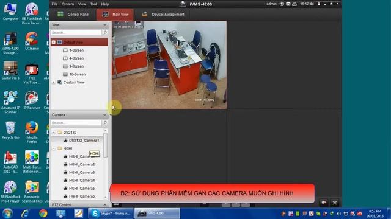Click the X stop-all icon at bottom right

pos(335,203)
